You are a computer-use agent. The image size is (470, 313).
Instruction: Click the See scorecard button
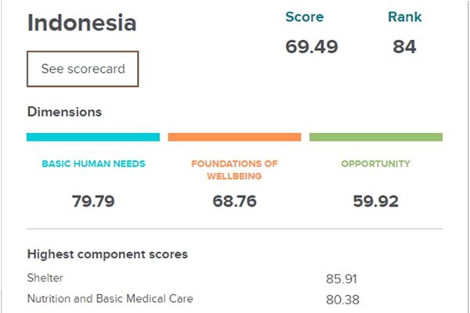point(83,69)
